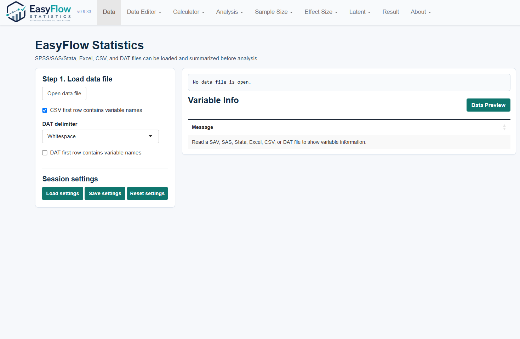
Task: Click the Message column header
Action: pos(349,127)
